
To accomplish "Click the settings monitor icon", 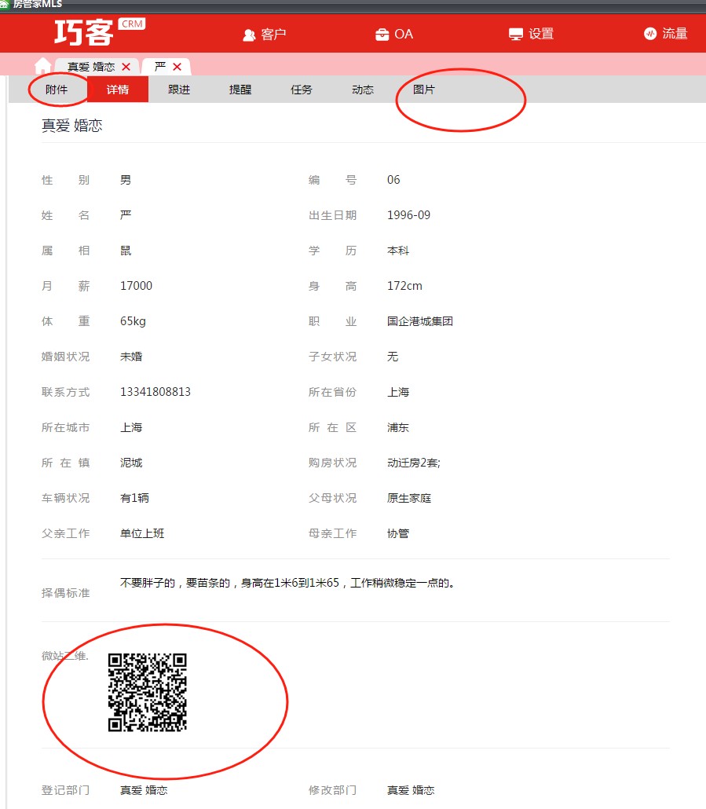I will 516,35.
